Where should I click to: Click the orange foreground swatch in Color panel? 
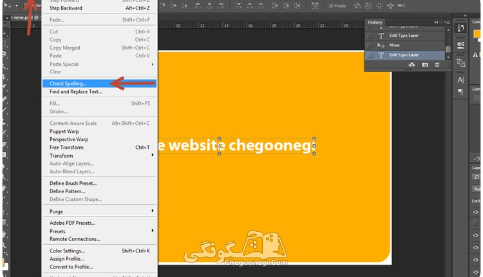pyautogui.click(x=477, y=34)
